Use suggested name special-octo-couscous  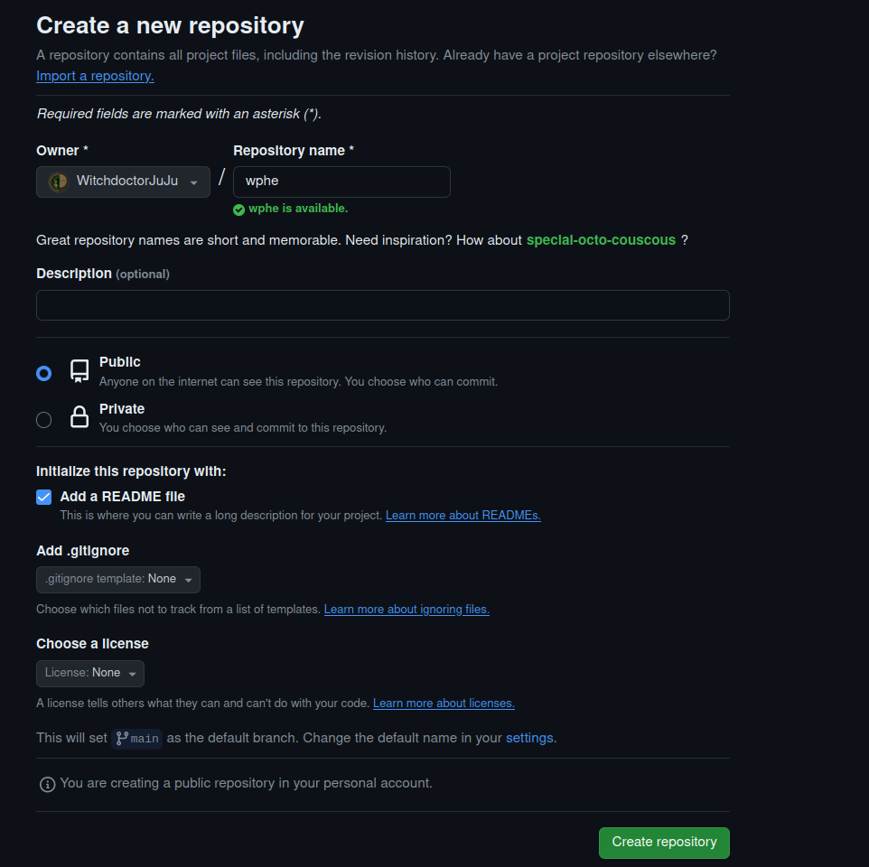click(601, 240)
